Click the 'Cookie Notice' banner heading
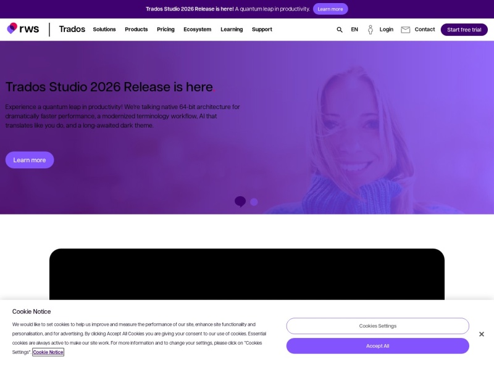 tap(31, 311)
